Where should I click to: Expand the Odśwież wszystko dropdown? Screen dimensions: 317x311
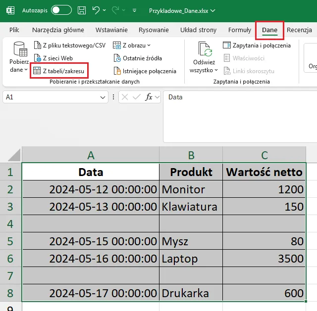(x=204, y=70)
